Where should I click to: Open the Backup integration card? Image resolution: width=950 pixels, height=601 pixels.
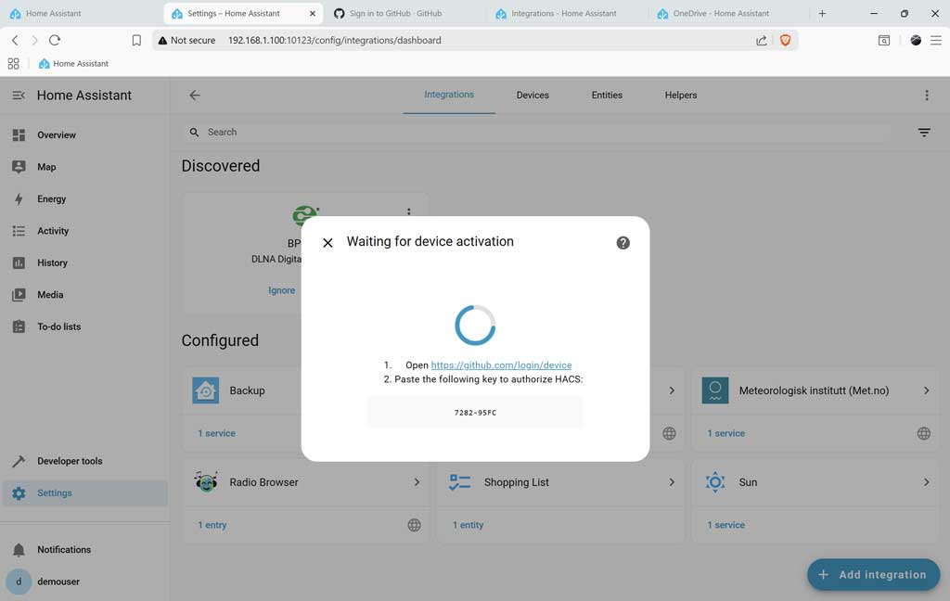[x=247, y=390]
